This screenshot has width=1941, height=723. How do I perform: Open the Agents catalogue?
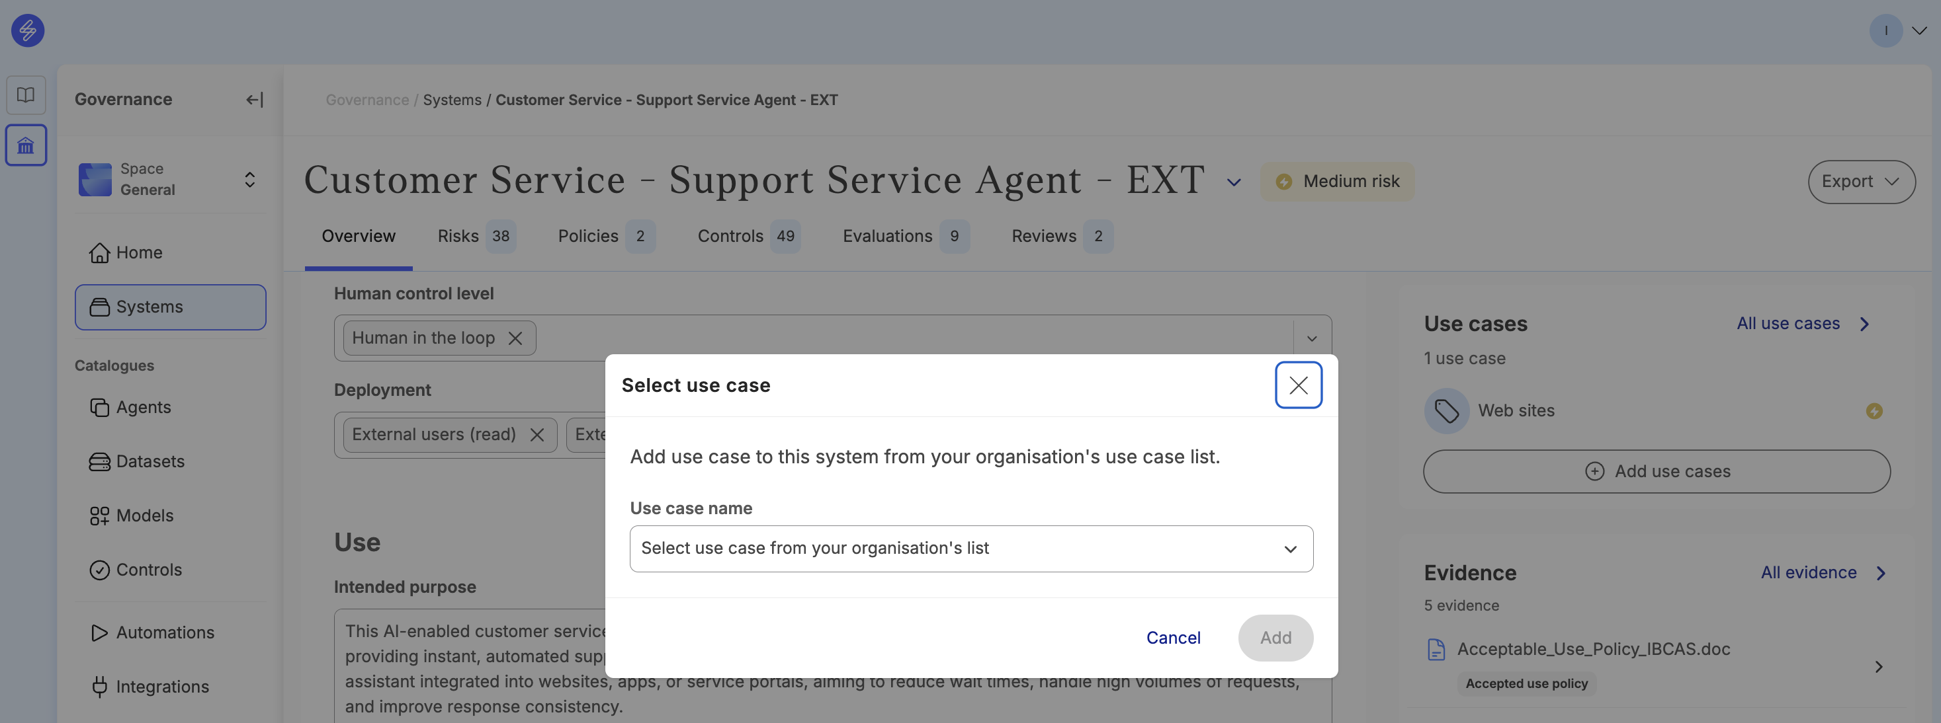(170, 407)
